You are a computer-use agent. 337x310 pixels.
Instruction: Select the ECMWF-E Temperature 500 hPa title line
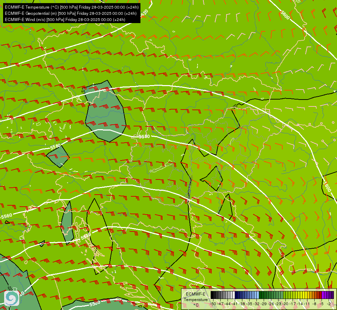72,7
